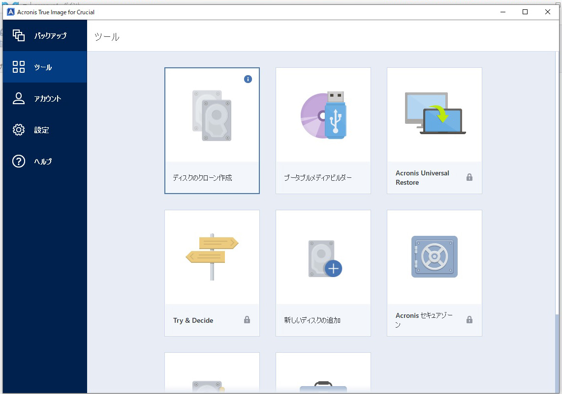This screenshot has height=394, width=562.
Task: Open the バックアップ sidebar section
Action: coord(45,35)
